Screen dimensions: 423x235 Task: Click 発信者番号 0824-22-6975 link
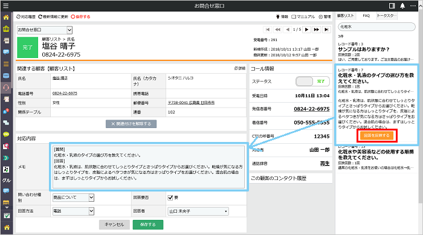312,109
